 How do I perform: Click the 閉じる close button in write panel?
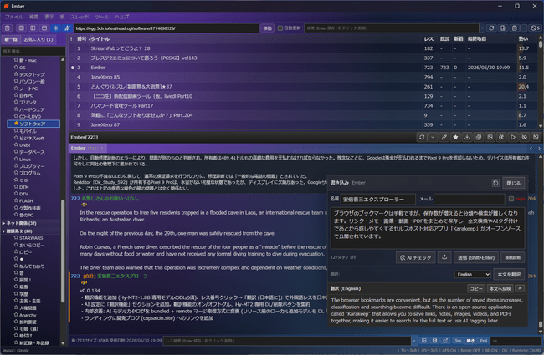(x=513, y=183)
